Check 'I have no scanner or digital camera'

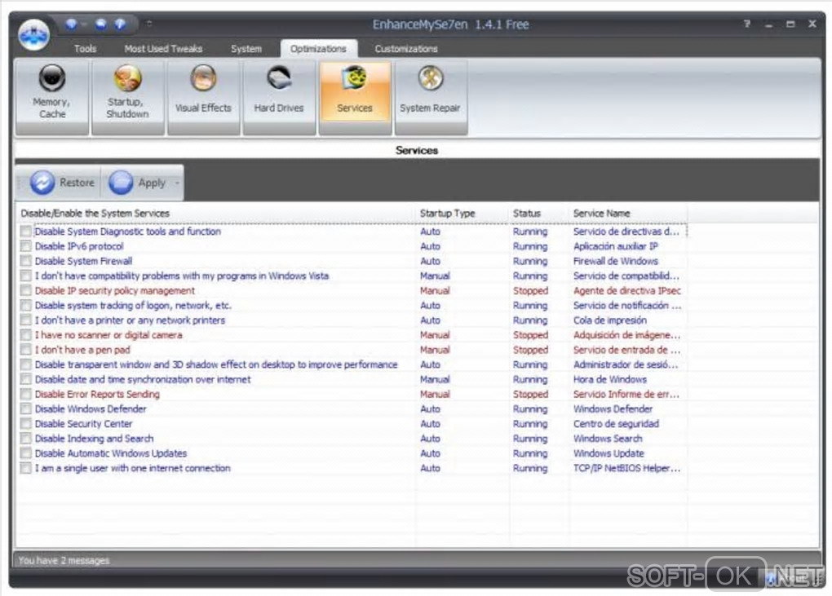25,335
